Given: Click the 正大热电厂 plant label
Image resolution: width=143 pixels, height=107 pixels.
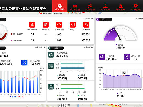Looking at the screenshot, I should (18, 34).
